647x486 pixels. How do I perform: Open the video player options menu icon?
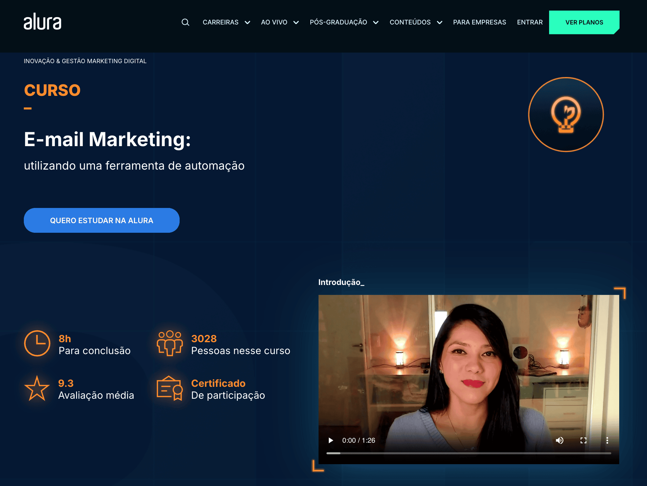click(607, 440)
